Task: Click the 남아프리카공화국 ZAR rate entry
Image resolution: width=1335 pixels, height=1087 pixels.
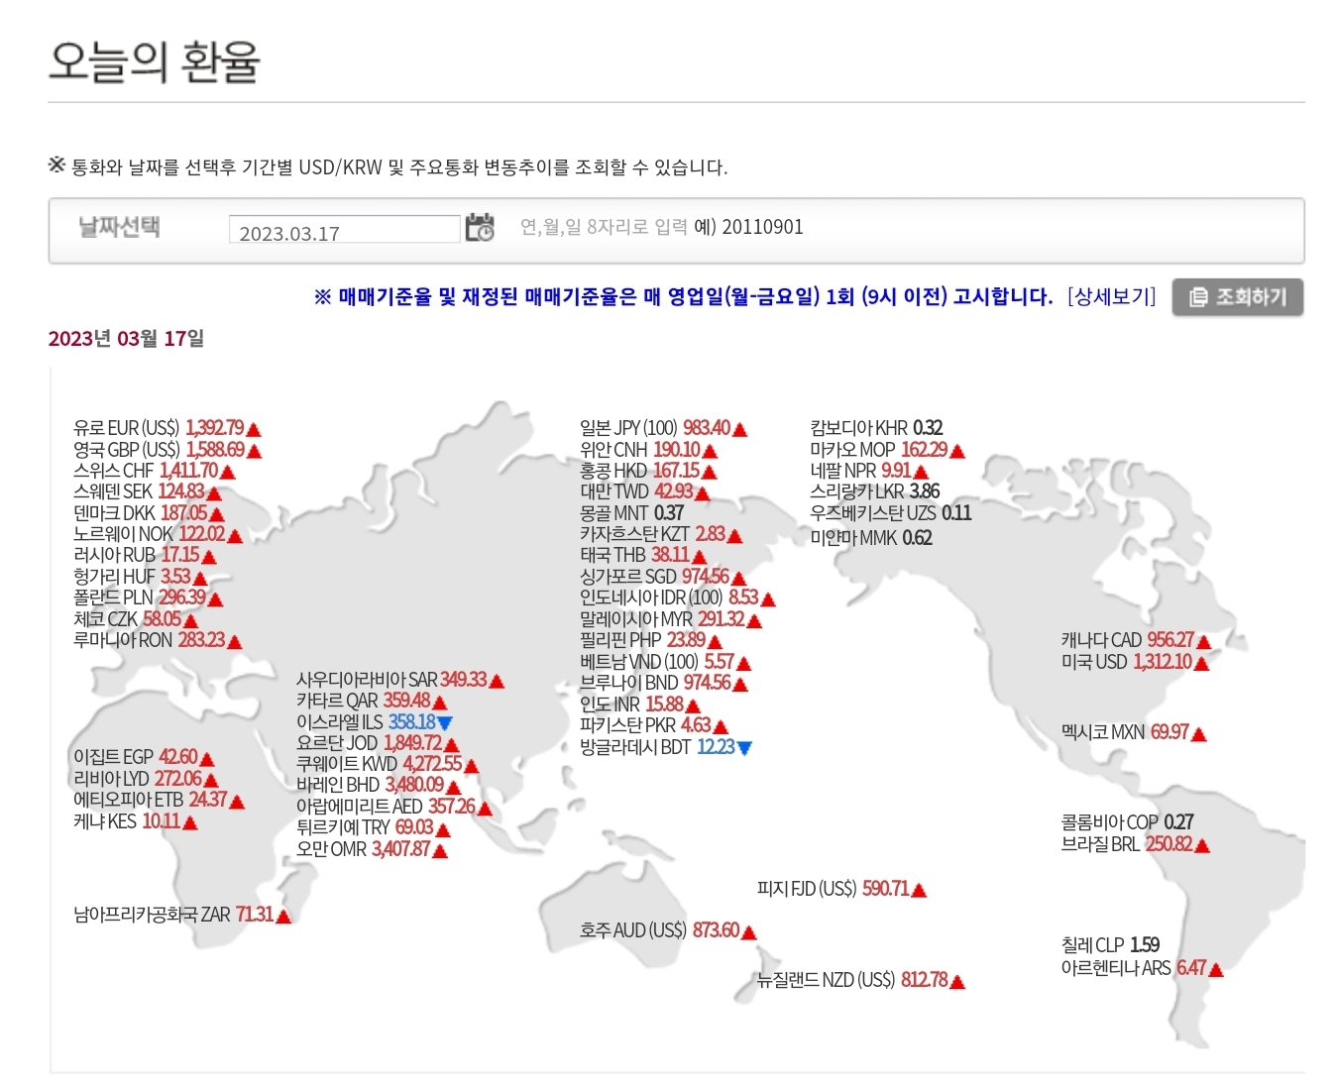Action: coord(183,914)
